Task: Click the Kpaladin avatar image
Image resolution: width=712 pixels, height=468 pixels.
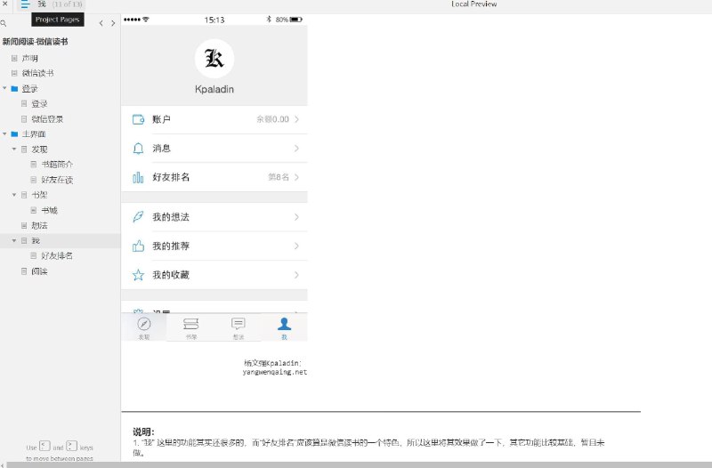Action: [214, 59]
